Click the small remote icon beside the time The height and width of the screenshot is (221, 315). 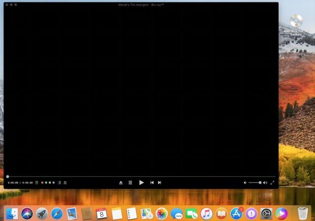[x=37, y=183]
